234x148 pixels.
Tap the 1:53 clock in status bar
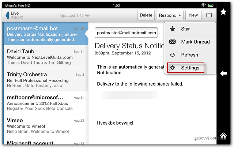click(x=116, y=5)
